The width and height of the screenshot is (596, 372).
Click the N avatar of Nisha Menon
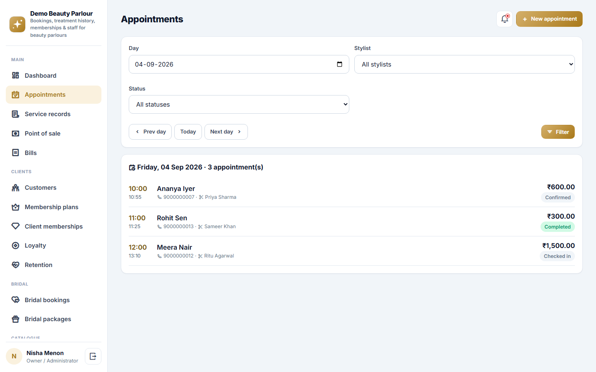click(x=14, y=356)
